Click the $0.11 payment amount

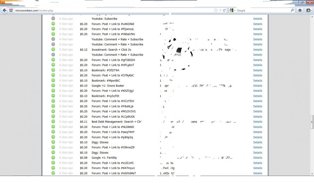(84, 122)
